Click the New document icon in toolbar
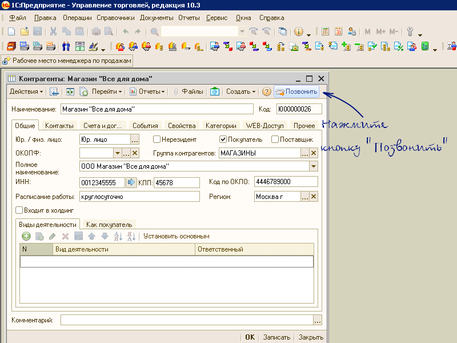 click(x=11, y=31)
